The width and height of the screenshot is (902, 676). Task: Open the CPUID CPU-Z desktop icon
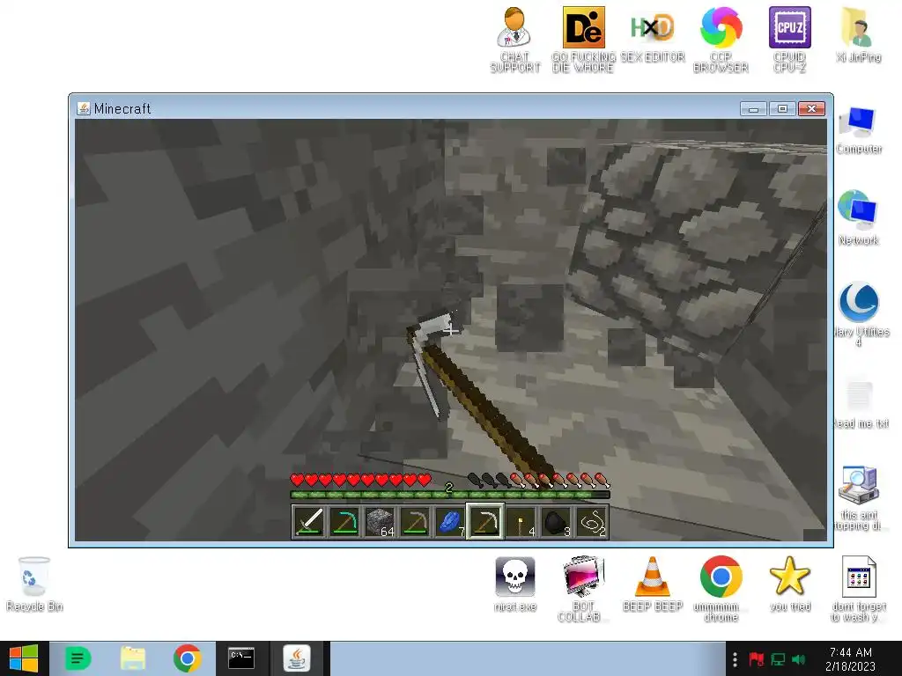click(x=789, y=40)
